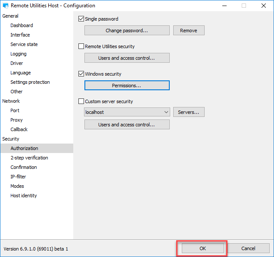
Task: Cancel the configuration dialog
Action: click(x=248, y=248)
